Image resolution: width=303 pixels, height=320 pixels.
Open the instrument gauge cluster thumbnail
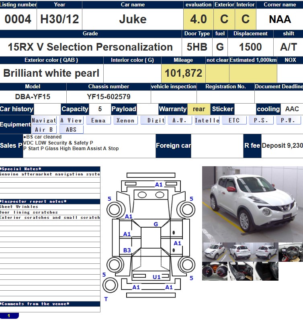pyautogui.click(x=215, y=271)
